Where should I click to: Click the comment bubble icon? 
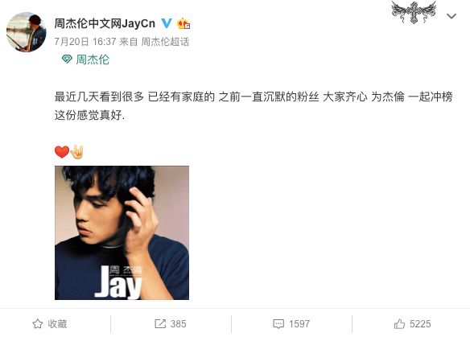tap(278, 324)
